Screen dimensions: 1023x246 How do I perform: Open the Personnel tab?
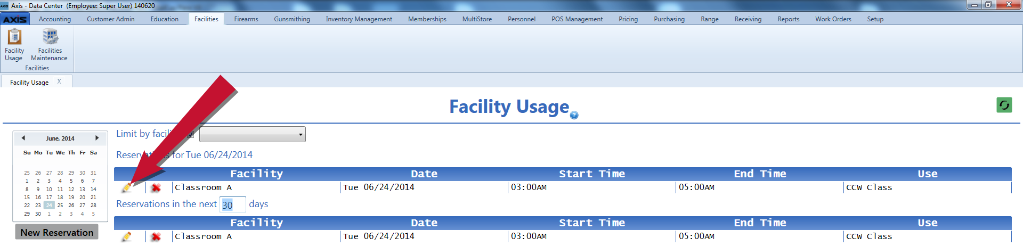[x=522, y=19]
